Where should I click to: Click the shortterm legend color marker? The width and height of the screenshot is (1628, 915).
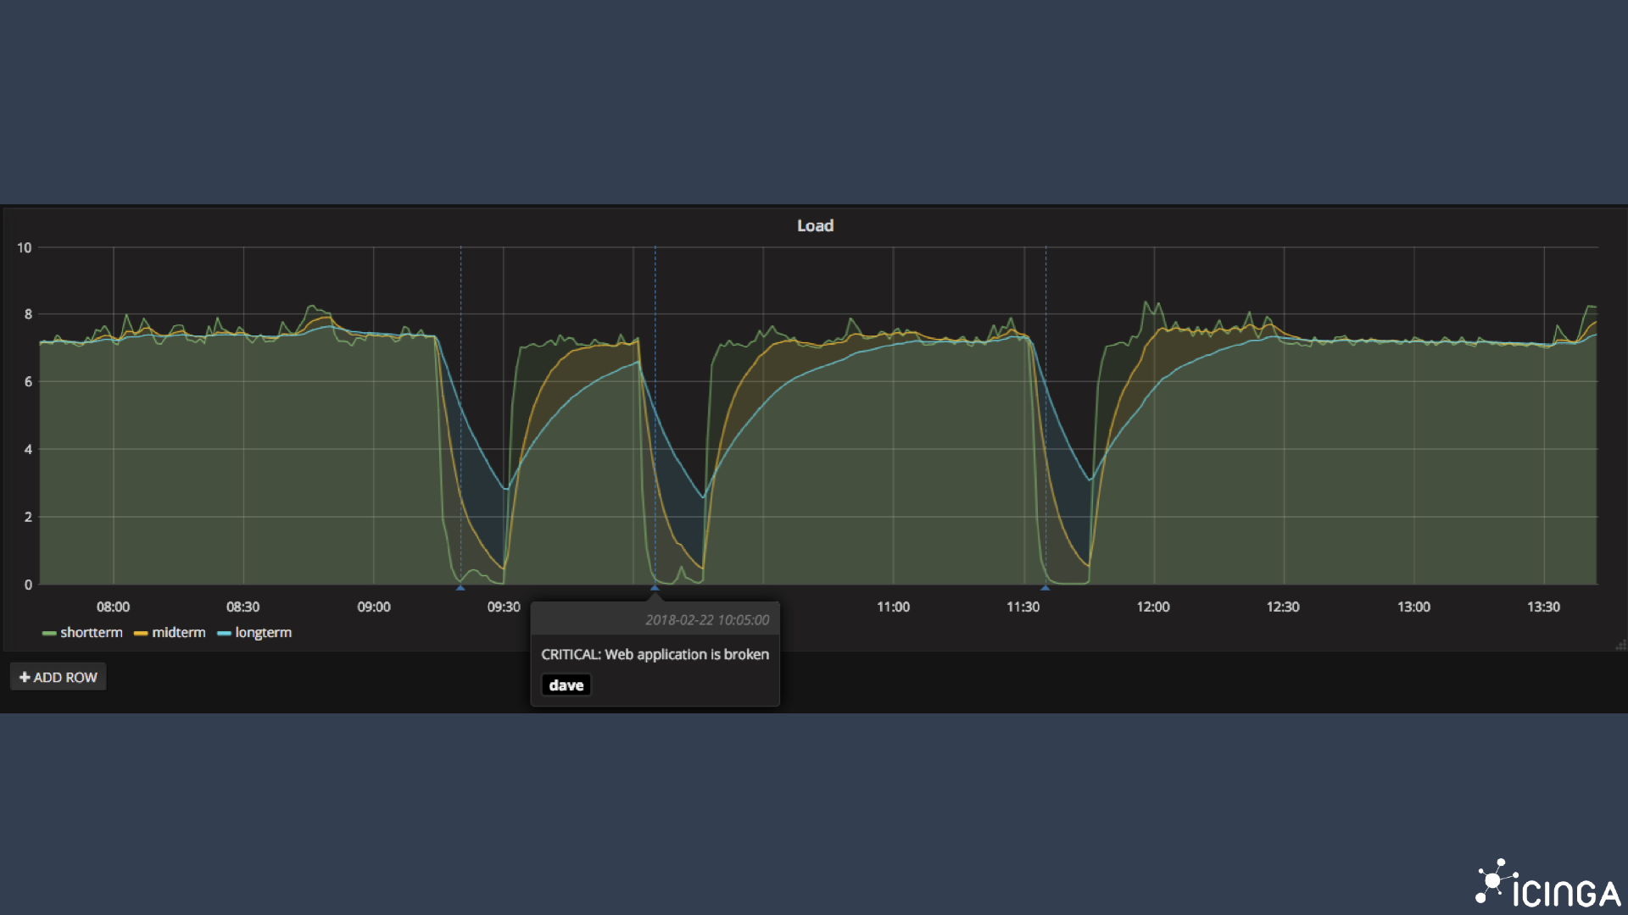coord(48,633)
